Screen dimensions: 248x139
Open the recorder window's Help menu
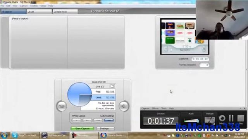[171, 108]
